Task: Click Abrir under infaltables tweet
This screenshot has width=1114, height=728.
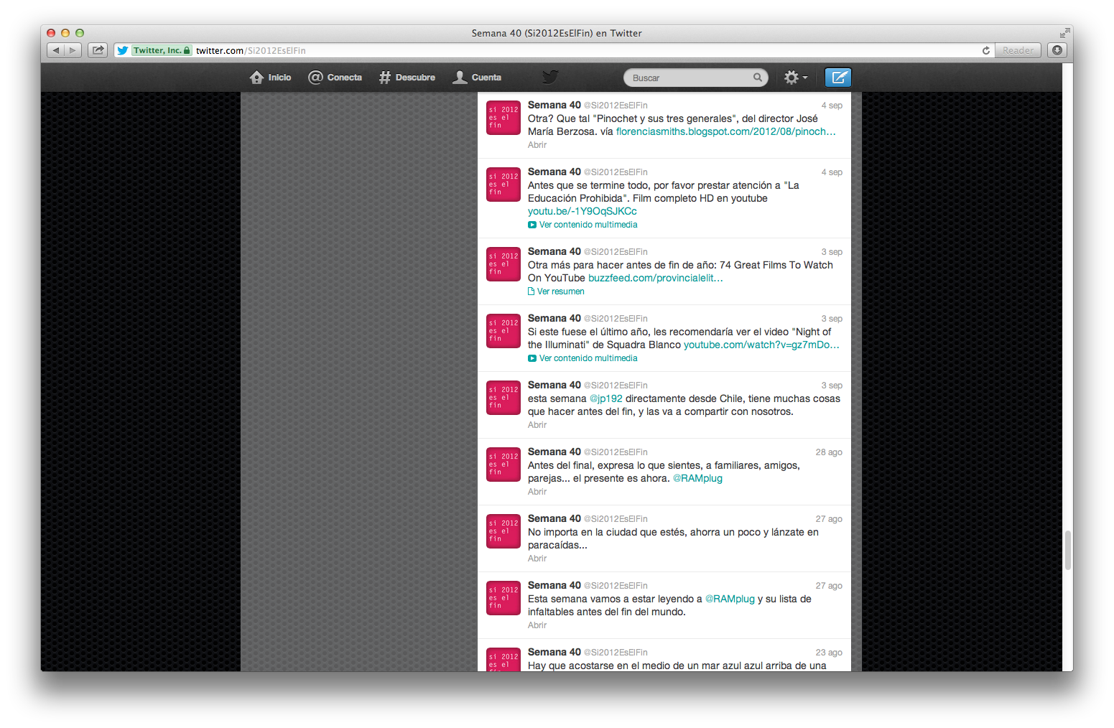Action: (537, 625)
